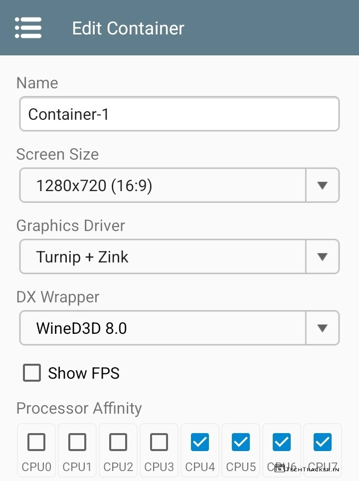Viewport: 359px width, 481px height.
Task: Enable the Show FPS checkbox
Action: [x=32, y=373]
